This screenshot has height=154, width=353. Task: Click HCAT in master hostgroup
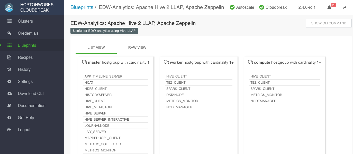pos(89,82)
